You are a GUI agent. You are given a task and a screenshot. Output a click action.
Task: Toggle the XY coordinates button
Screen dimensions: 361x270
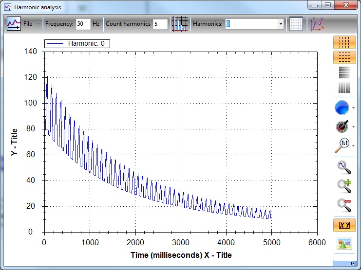point(344,225)
